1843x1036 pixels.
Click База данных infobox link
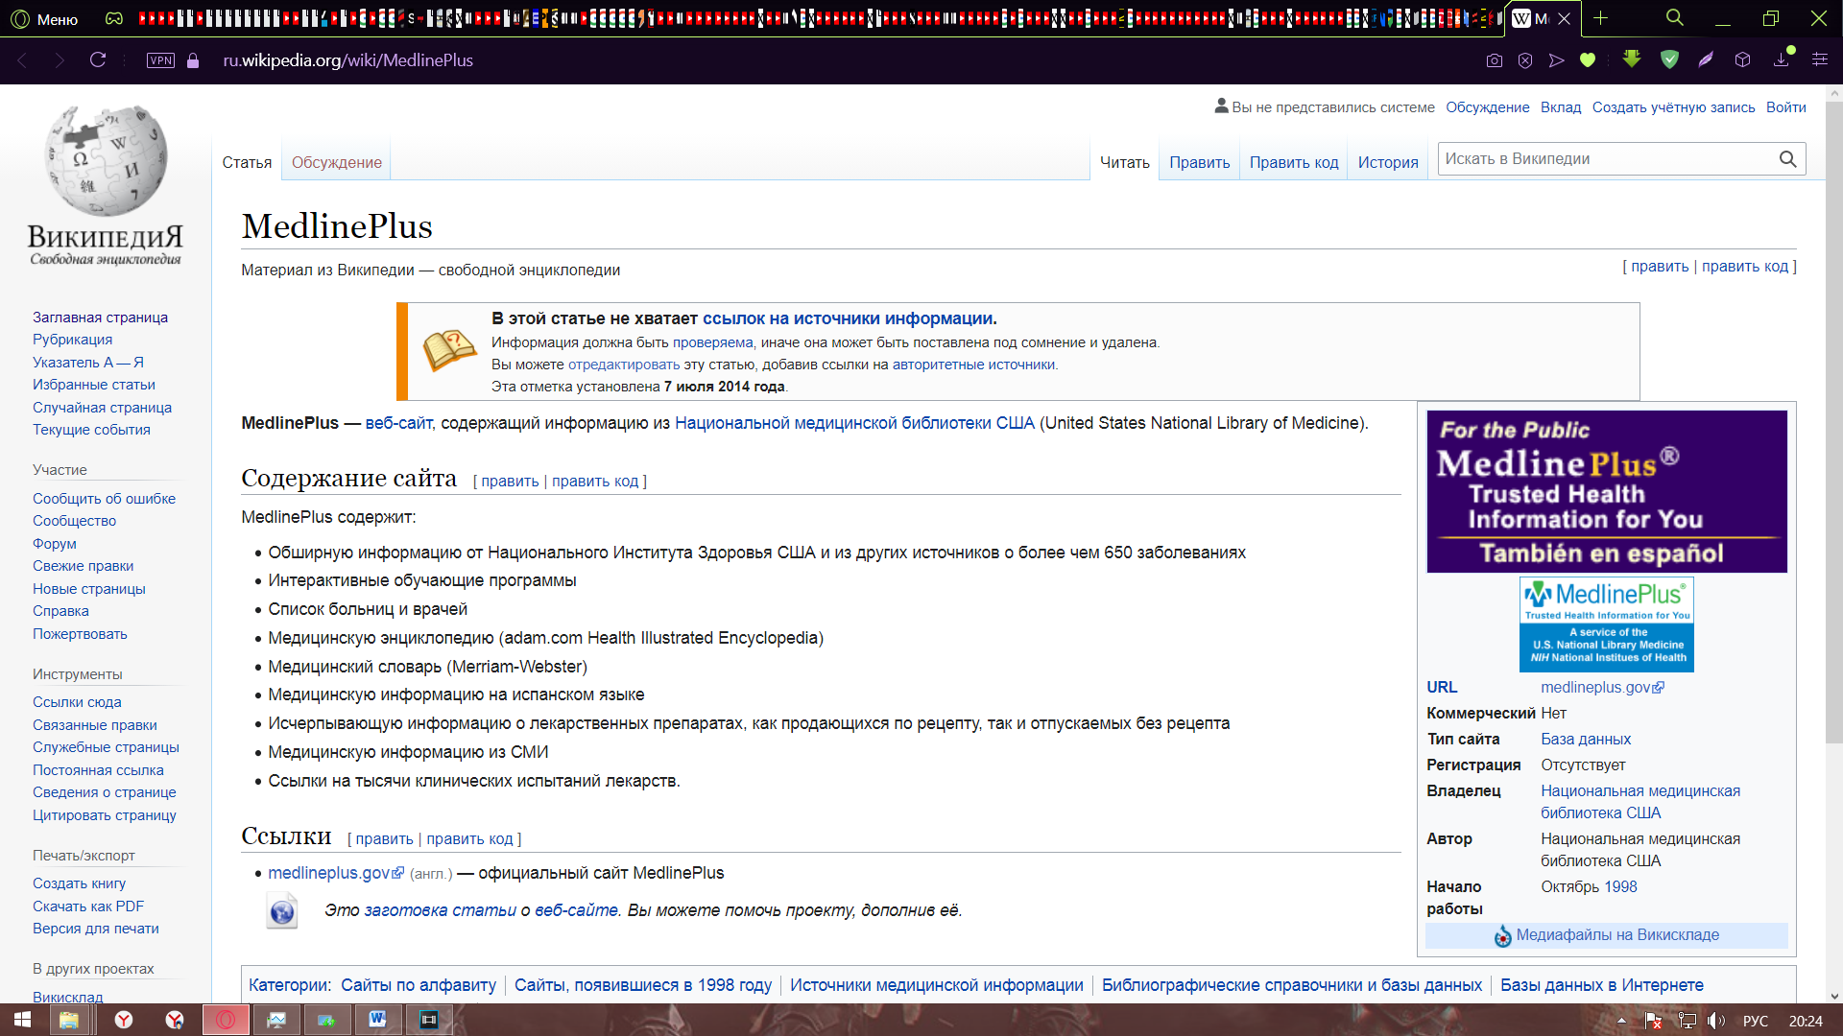(1586, 740)
